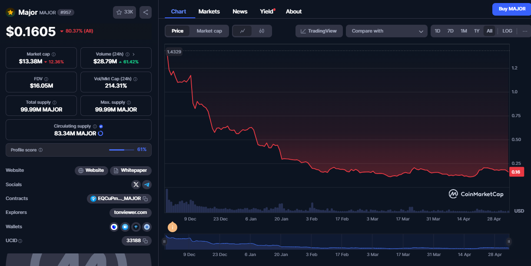Toggle LOG scale on the chart

click(507, 31)
